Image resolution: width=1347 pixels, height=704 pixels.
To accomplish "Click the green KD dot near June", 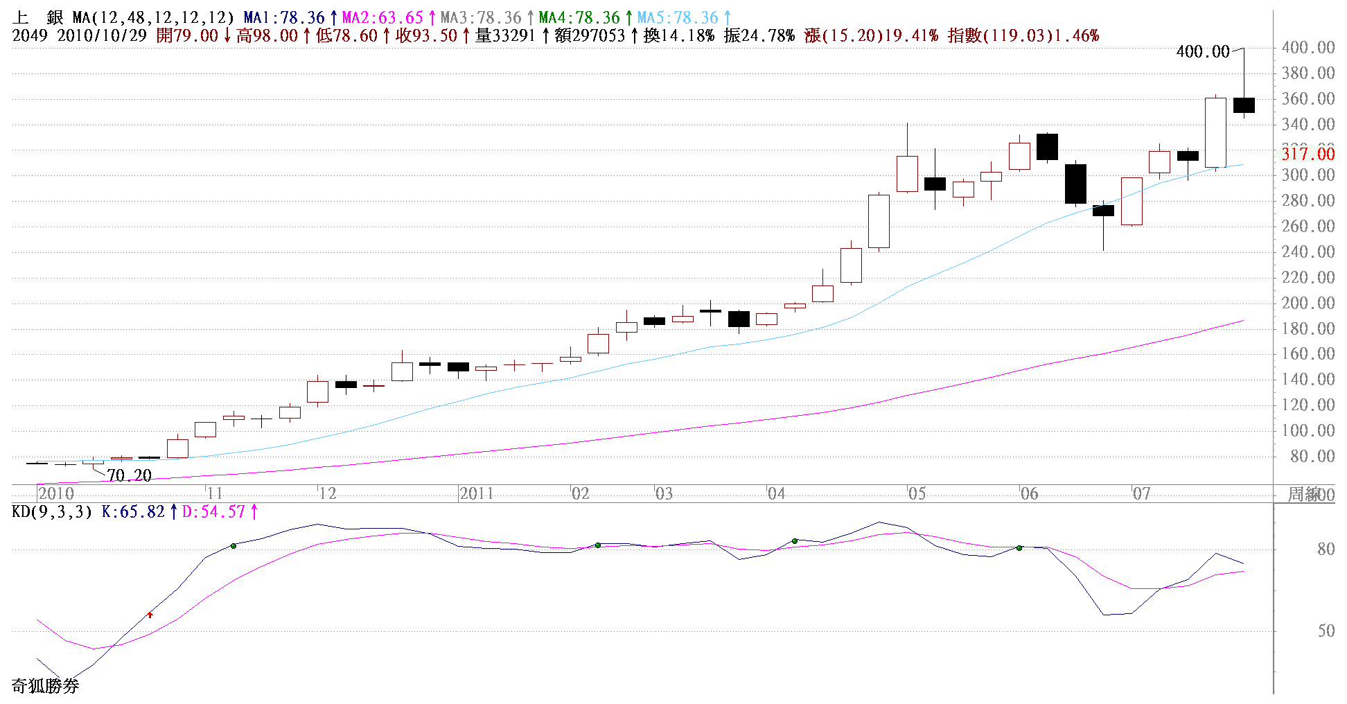I will (1019, 548).
